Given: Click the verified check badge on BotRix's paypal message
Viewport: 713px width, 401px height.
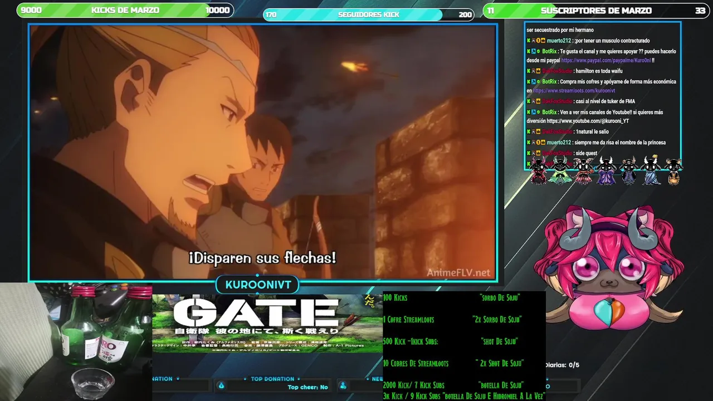Looking at the screenshot, I should coord(539,51).
